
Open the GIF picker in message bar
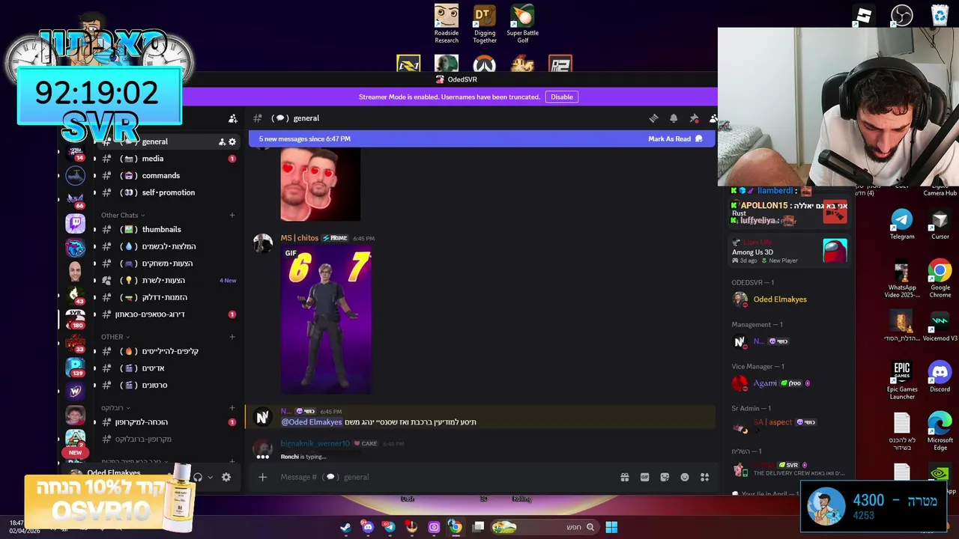[x=644, y=477]
